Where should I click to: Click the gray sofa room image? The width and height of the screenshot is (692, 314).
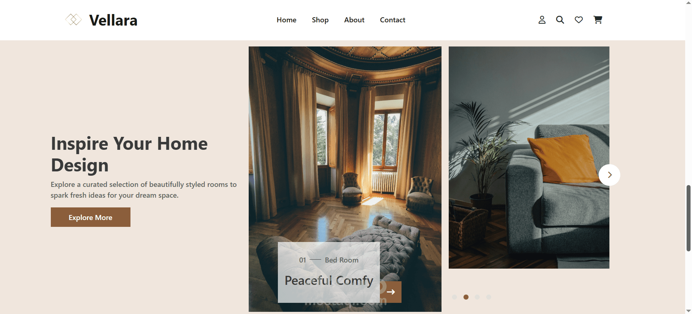(529, 157)
